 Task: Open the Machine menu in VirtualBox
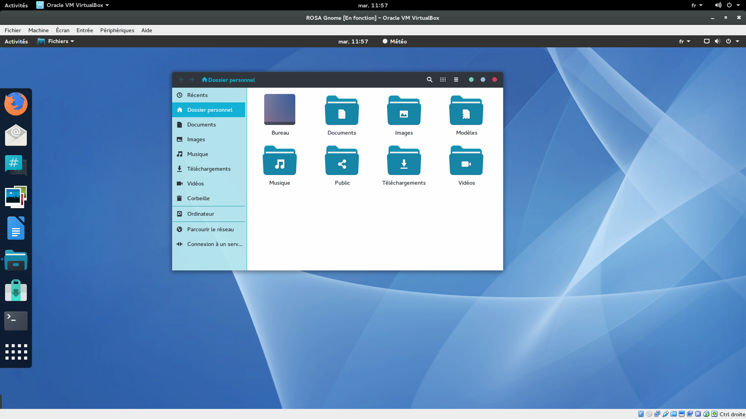(x=38, y=30)
